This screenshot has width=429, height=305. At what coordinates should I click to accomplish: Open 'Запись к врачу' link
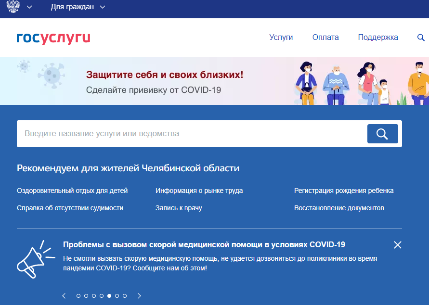(x=179, y=208)
